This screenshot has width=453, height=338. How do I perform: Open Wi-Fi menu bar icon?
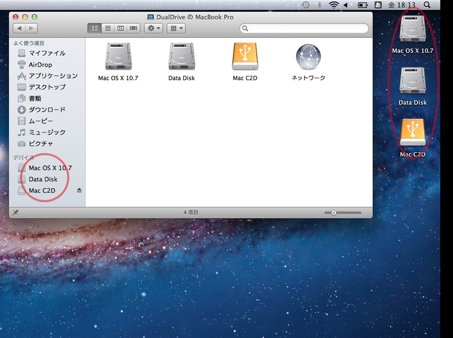coord(333,5)
